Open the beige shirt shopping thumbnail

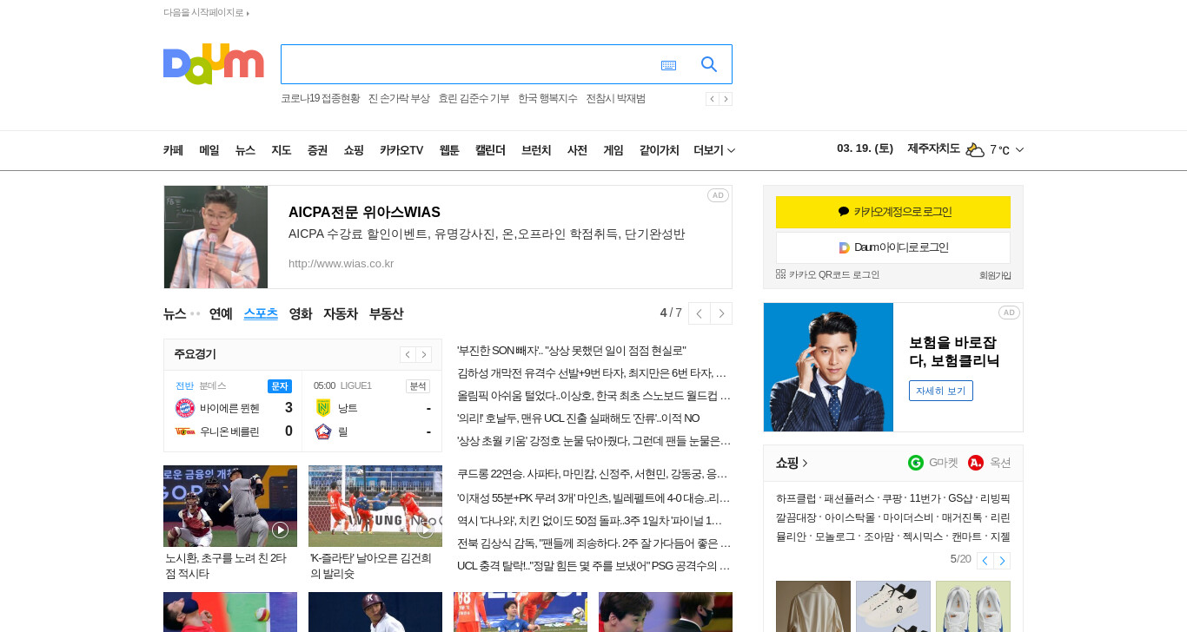click(813, 607)
